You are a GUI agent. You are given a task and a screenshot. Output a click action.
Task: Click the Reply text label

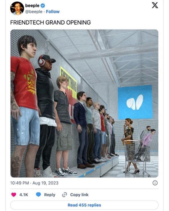click(50, 195)
